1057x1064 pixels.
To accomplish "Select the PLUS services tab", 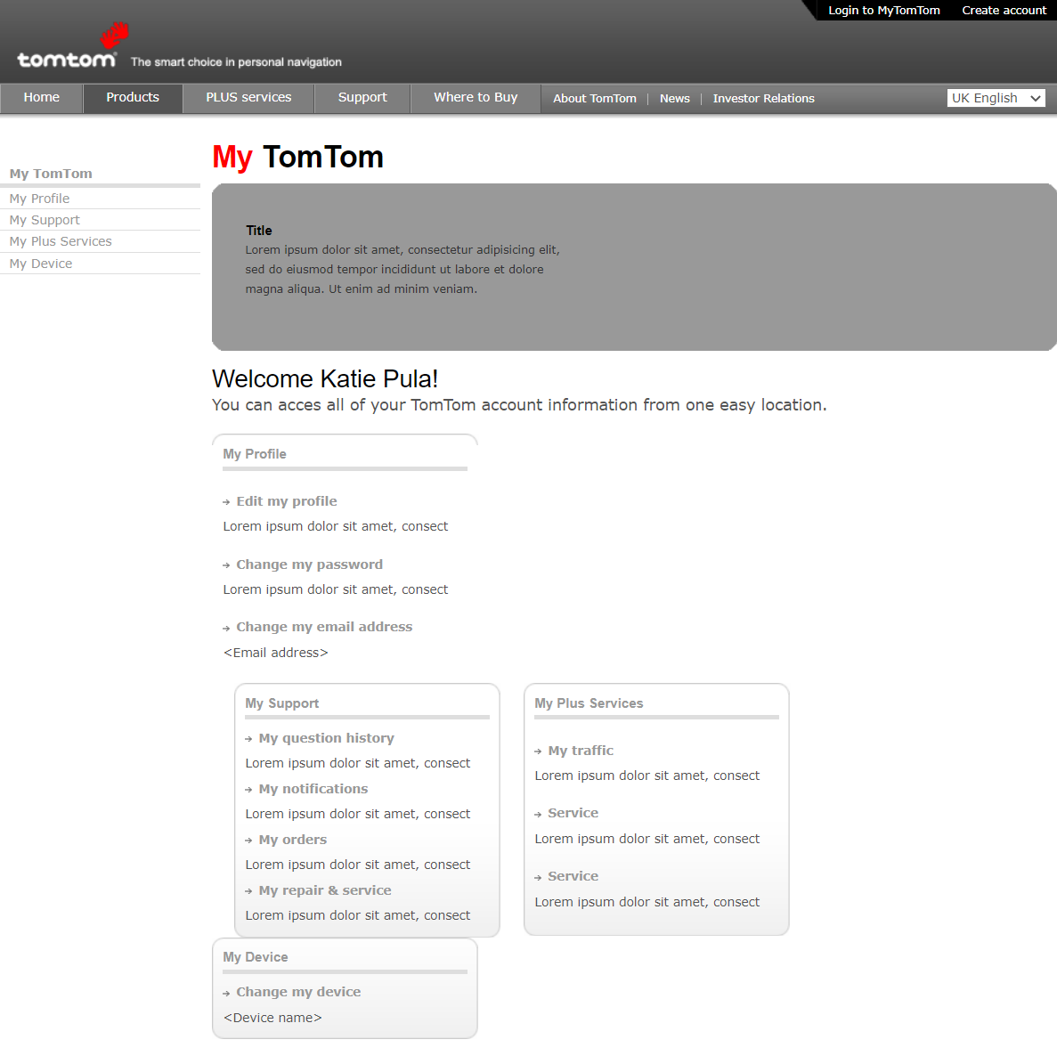I will coord(248,98).
